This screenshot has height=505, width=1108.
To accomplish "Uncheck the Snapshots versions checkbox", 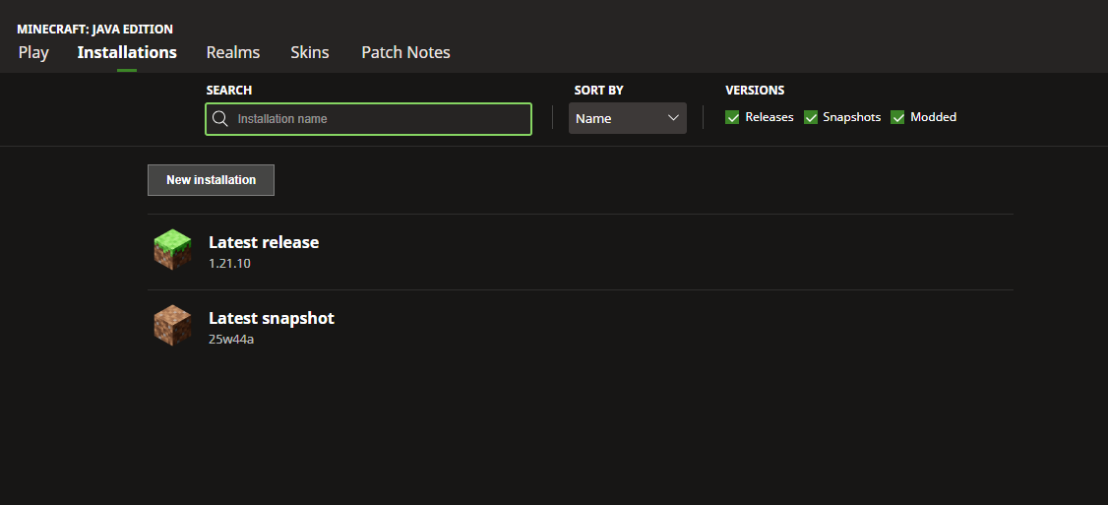I will [x=811, y=117].
